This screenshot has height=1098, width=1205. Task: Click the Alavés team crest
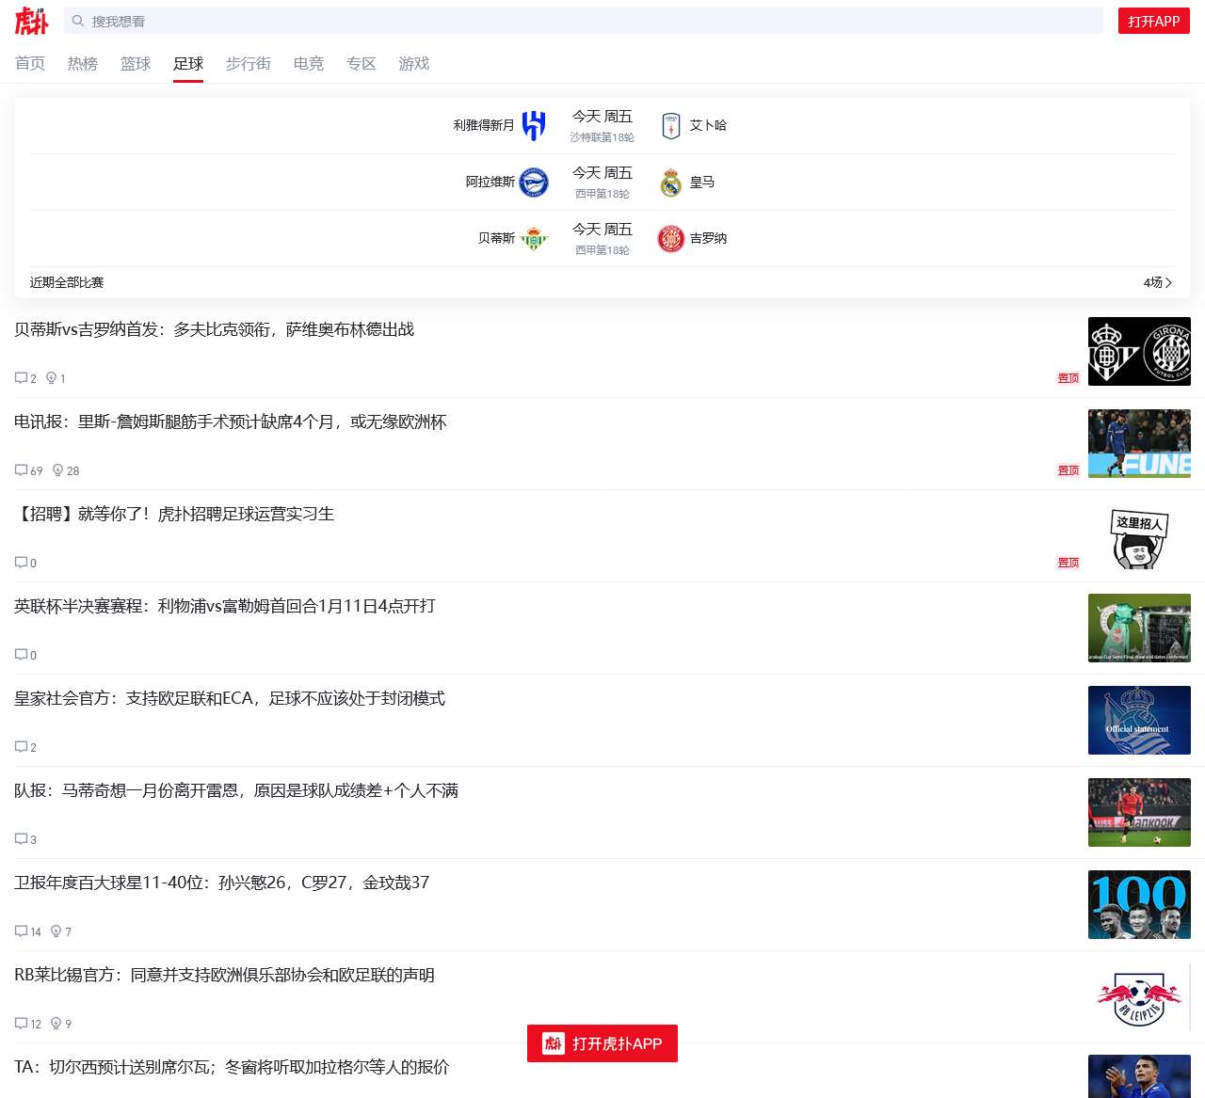point(534,182)
